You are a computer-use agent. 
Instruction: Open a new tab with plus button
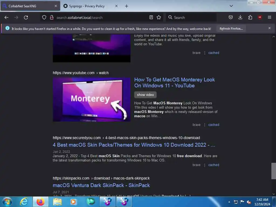[127, 6]
